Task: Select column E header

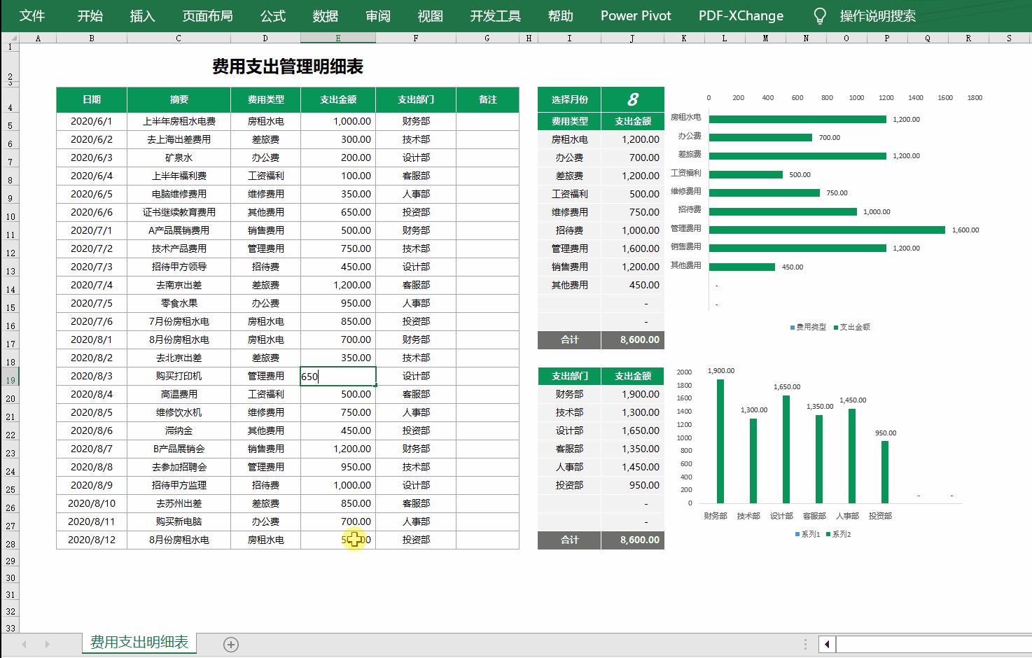Action: tap(338, 38)
